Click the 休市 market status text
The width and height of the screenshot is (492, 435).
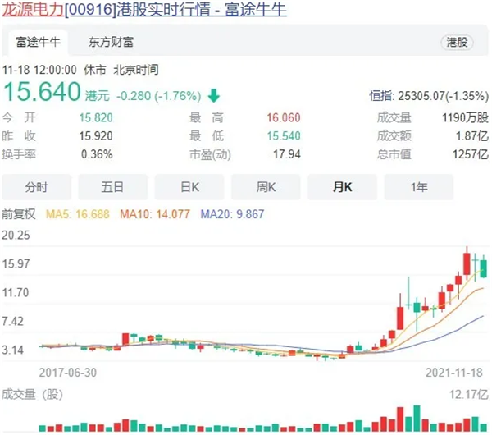(x=95, y=70)
